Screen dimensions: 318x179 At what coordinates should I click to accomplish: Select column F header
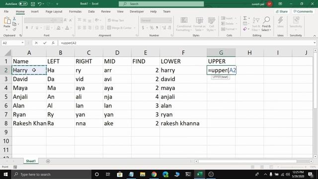[x=183, y=53]
